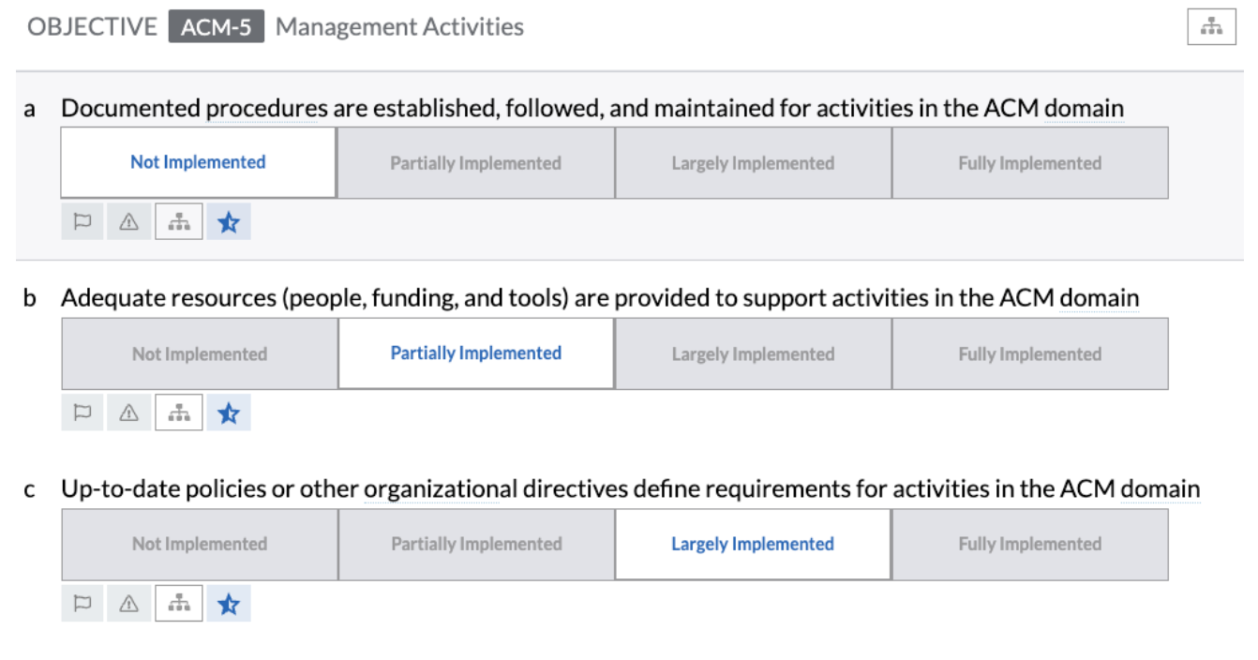Click the underlined 'domain' term in practice b
1258x660 pixels.
point(1100,299)
